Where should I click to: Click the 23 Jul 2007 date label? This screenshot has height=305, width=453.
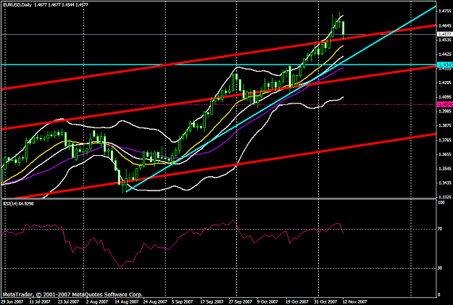tap(68, 302)
